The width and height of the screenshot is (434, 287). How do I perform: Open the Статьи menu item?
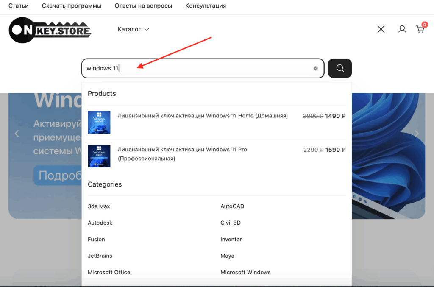[x=19, y=6]
